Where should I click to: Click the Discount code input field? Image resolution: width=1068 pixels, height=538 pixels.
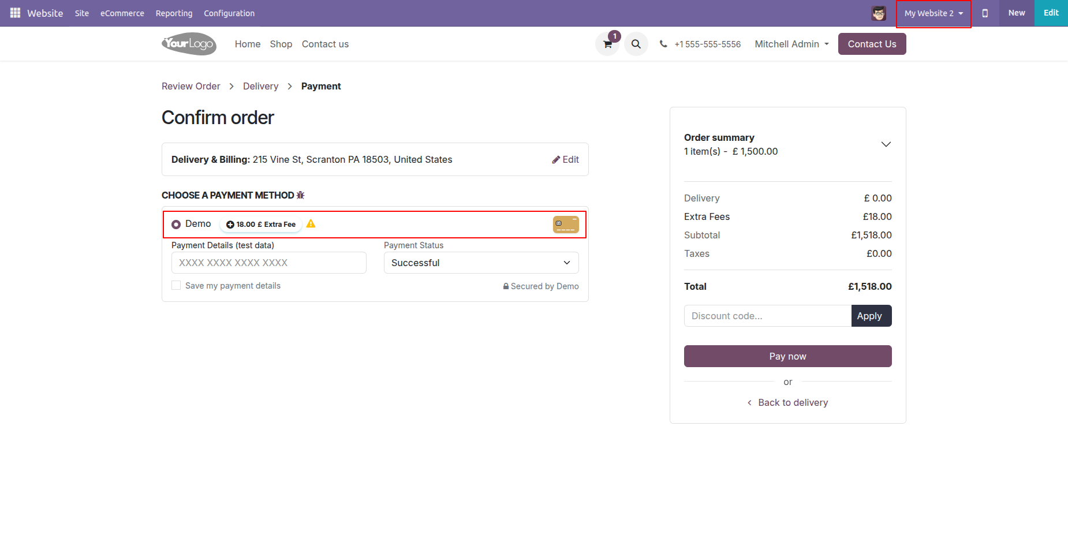[767, 316]
